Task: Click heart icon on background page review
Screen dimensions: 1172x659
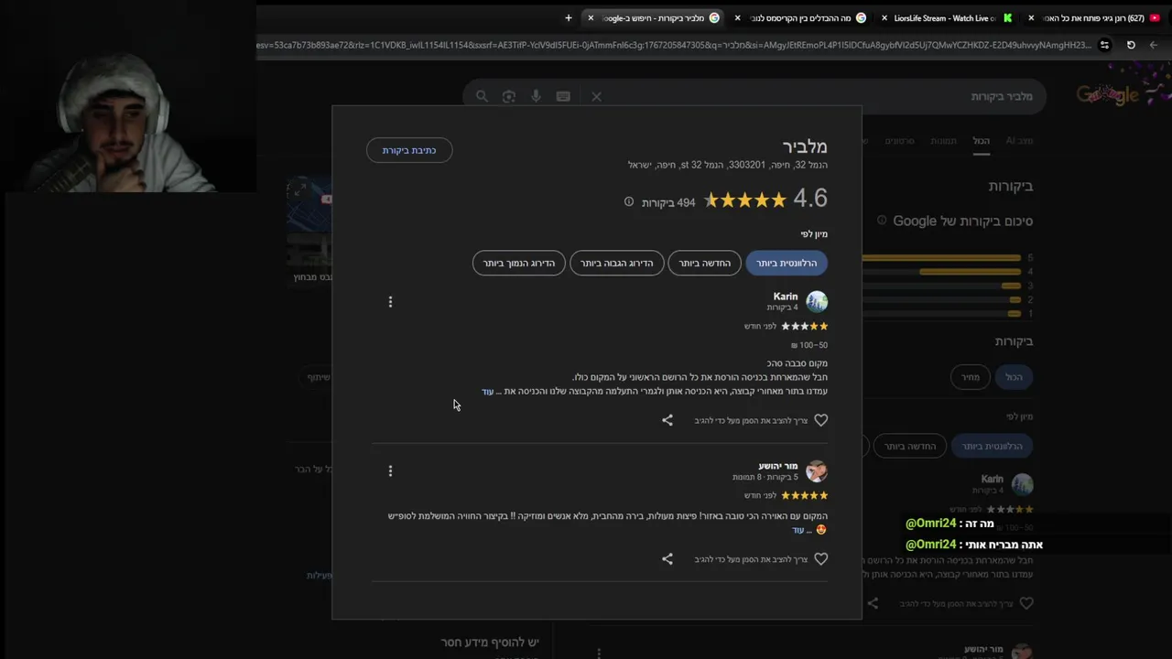Action: [1026, 603]
